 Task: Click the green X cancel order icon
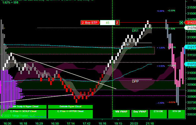tap(181, 23)
